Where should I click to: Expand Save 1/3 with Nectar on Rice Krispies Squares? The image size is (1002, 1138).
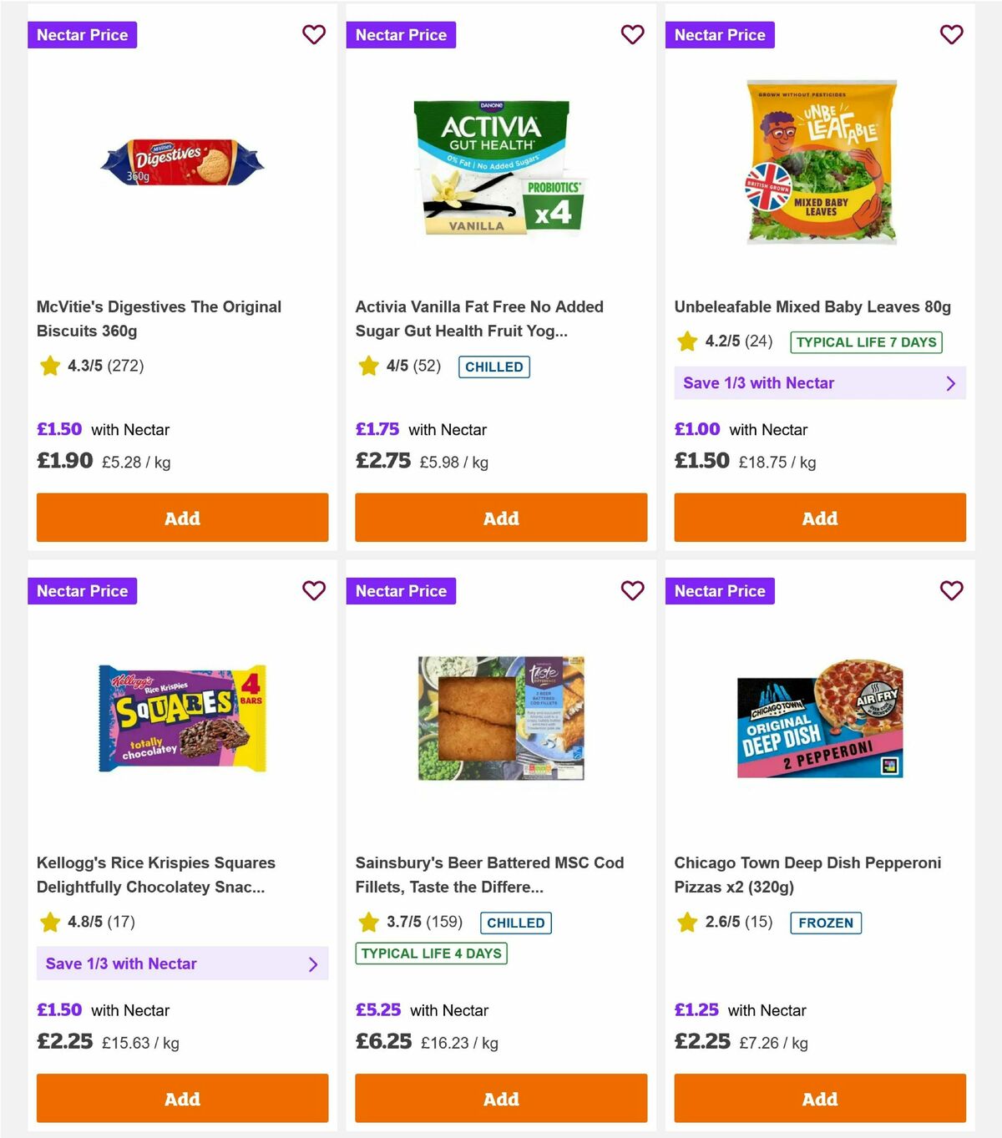coord(182,964)
